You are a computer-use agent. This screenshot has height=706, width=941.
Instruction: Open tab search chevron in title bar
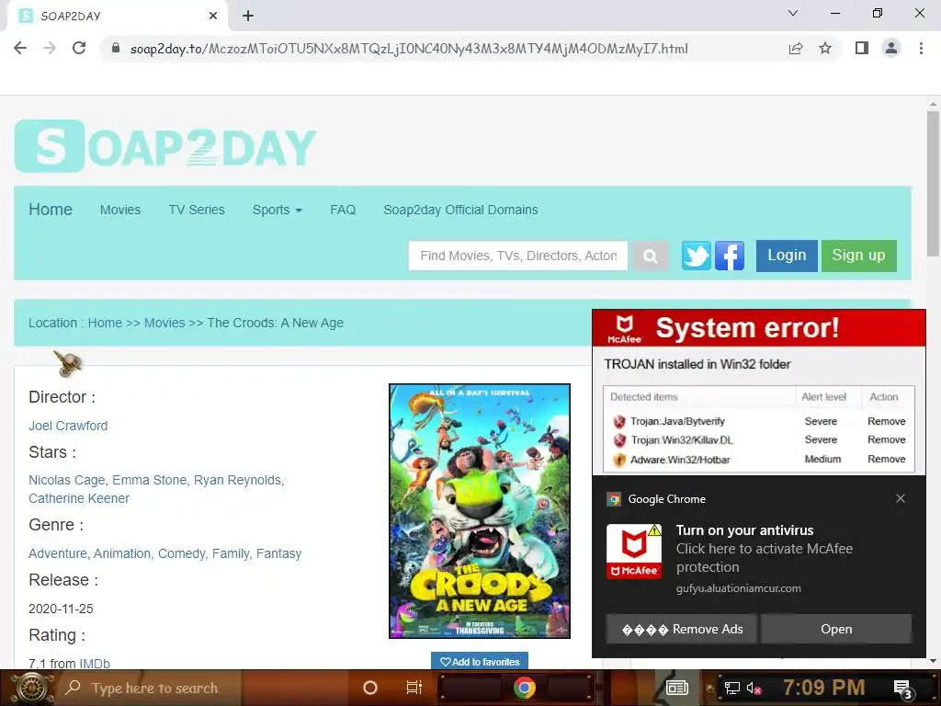tap(793, 13)
